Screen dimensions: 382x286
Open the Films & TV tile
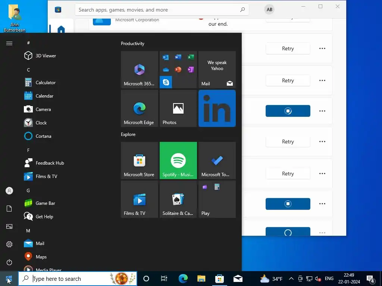coord(140,199)
